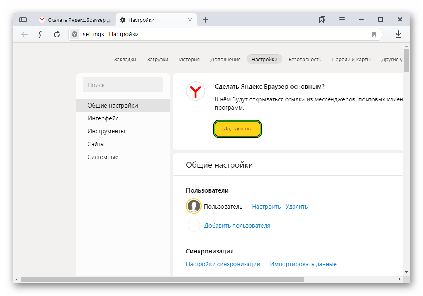Select Общие настройки in sidebar

(123, 105)
